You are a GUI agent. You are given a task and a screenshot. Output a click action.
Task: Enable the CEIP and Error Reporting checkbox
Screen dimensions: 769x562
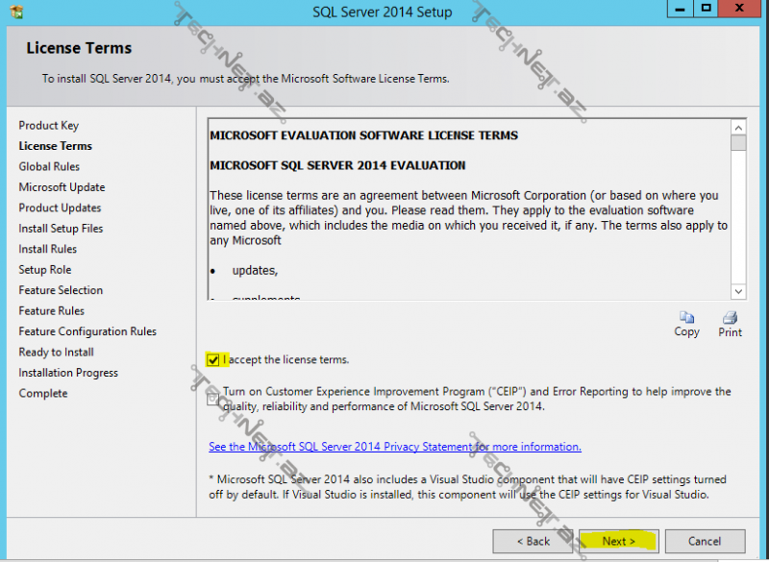coord(213,399)
